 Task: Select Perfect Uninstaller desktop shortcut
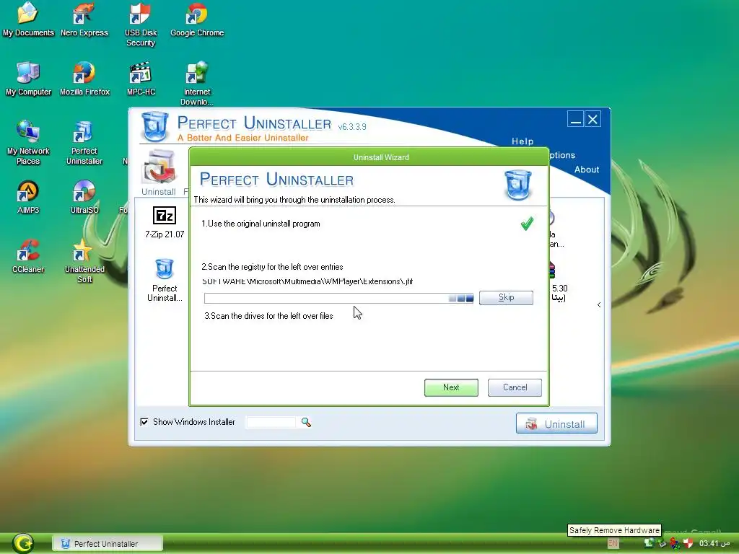(84, 143)
